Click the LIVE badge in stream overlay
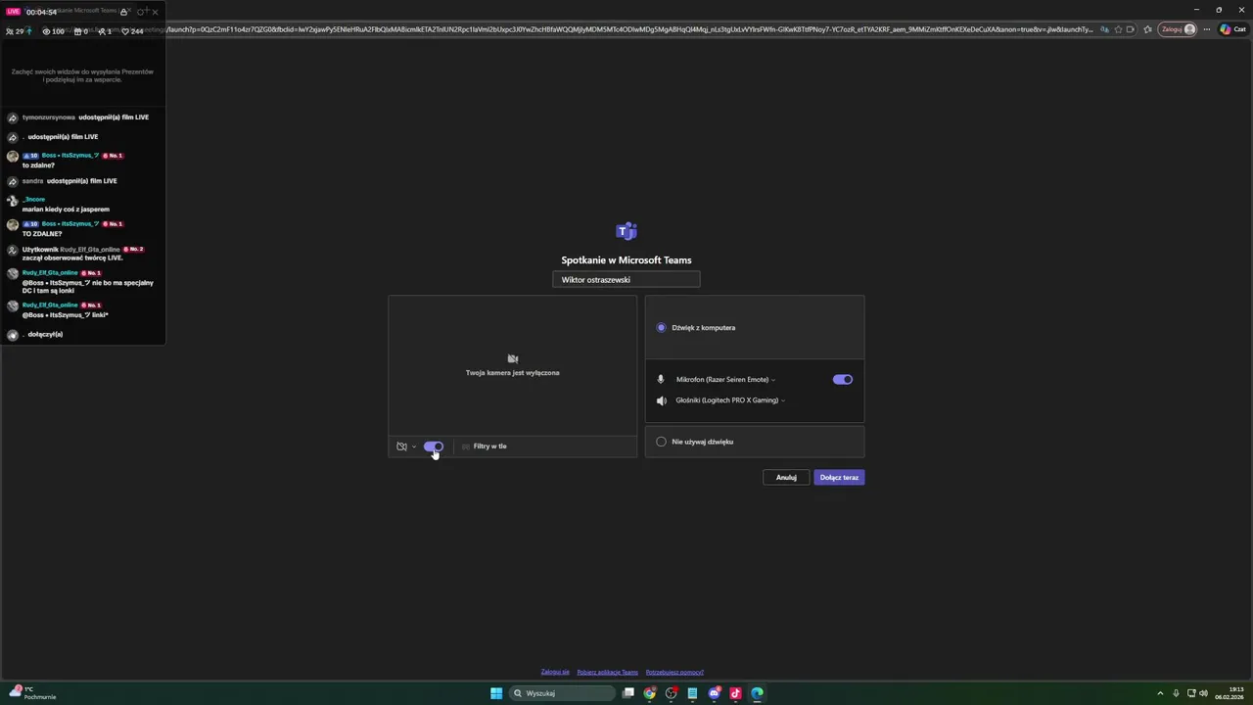 click(x=14, y=12)
